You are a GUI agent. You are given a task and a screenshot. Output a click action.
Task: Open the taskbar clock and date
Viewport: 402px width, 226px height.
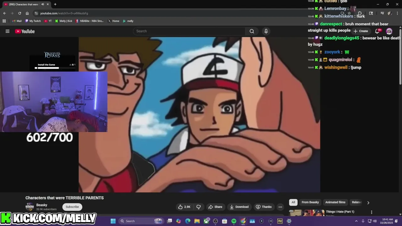pos(388,221)
